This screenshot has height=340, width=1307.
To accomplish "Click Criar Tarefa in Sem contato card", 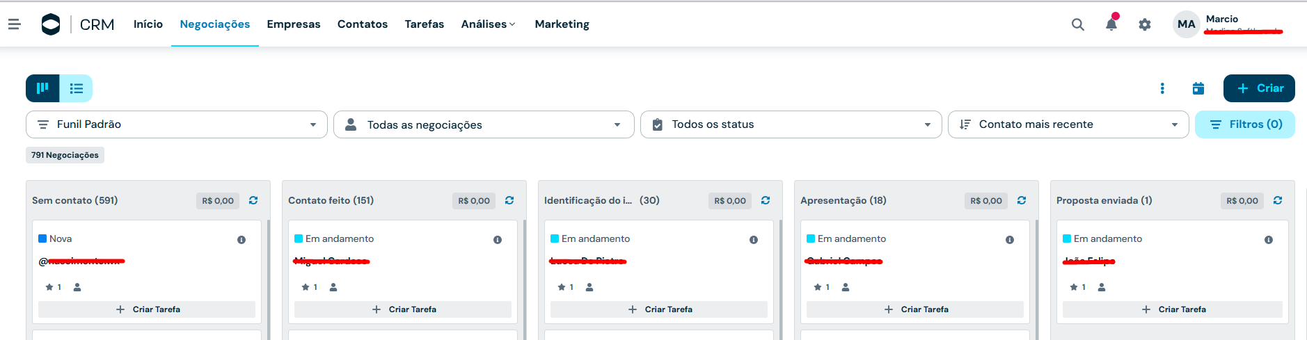I will pyautogui.click(x=147, y=309).
